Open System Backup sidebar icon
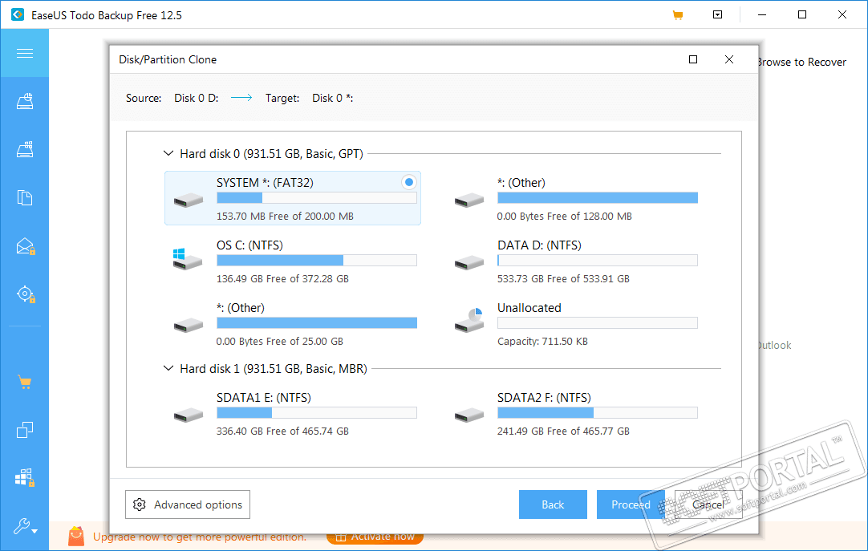The width and height of the screenshot is (868, 551). pyautogui.click(x=25, y=149)
